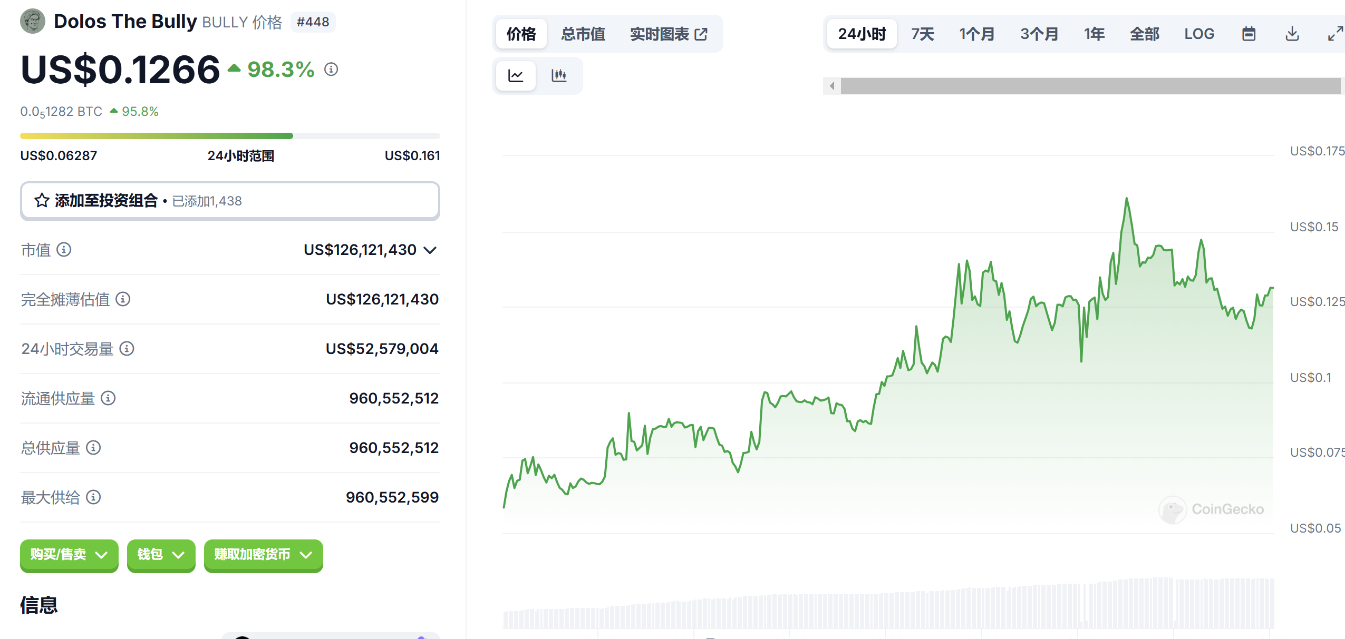Screen dimensions: 1345x639
Task: Click the US$0.161 24h high value
Action: click(x=412, y=155)
